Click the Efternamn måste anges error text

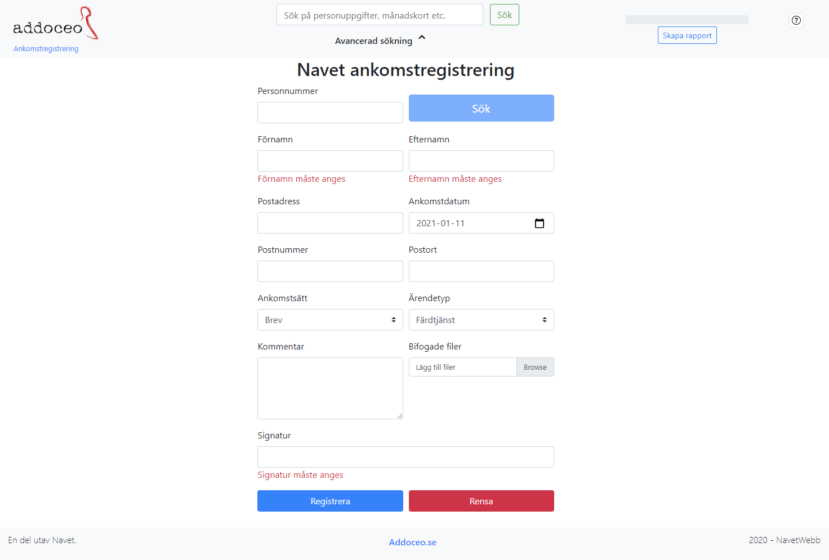tap(455, 179)
